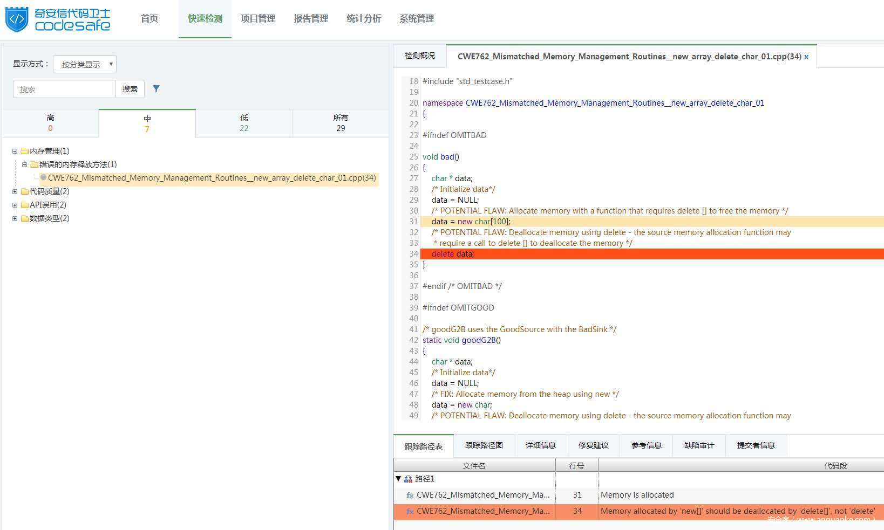This screenshot has width=884, height=530.
Task: Collapse the 路径1 disclosure triangle
Action: 398,479
